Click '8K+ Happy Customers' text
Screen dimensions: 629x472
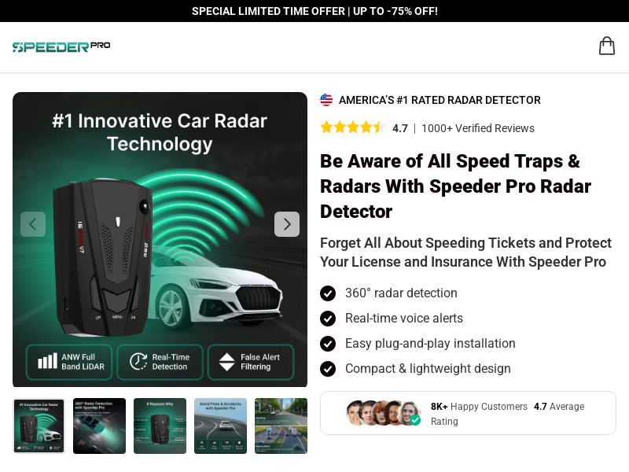tap(479, 407)
